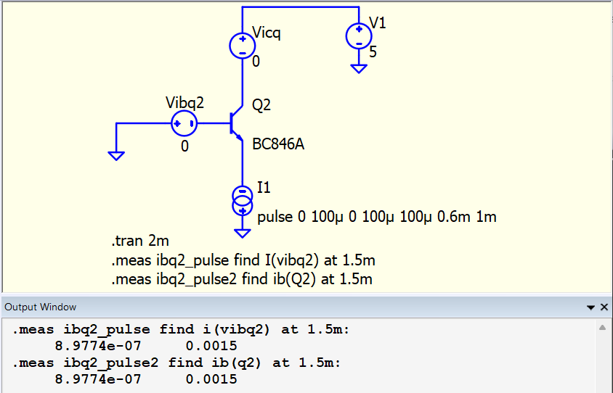Image resolution: width=613 pixels, height=393 pixels.
Task: Select the .tran 2m directive text
Action: 139,241
